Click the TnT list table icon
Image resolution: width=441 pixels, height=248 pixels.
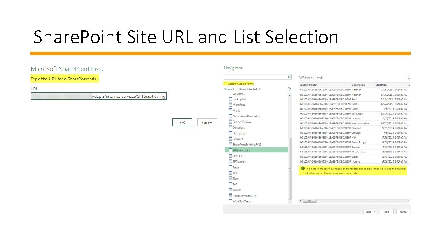coord(231,184)
